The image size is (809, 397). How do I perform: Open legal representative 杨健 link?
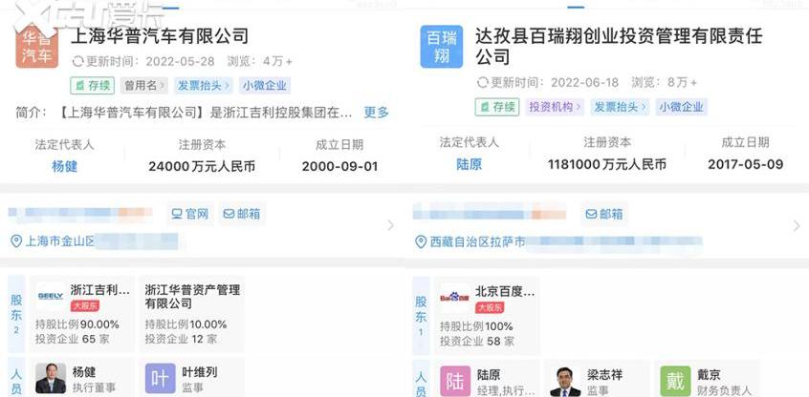[64, 165]
